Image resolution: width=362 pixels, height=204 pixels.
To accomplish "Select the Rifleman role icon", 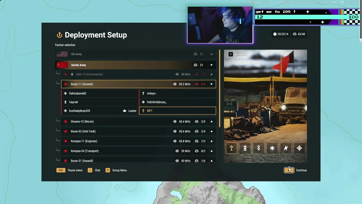I will 231,148.
